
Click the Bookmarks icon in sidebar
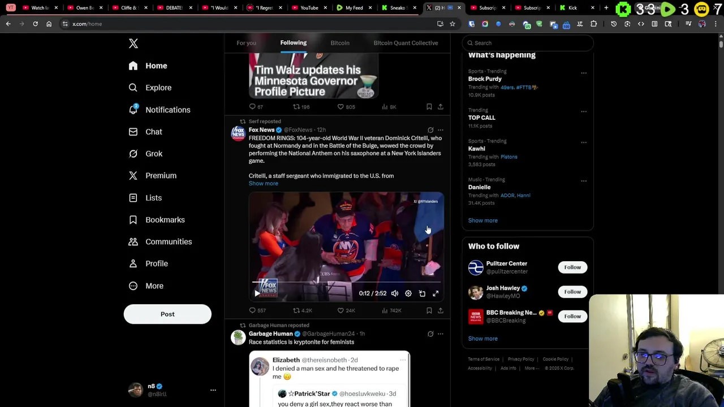pyautogui.click(x=133, y=220)
